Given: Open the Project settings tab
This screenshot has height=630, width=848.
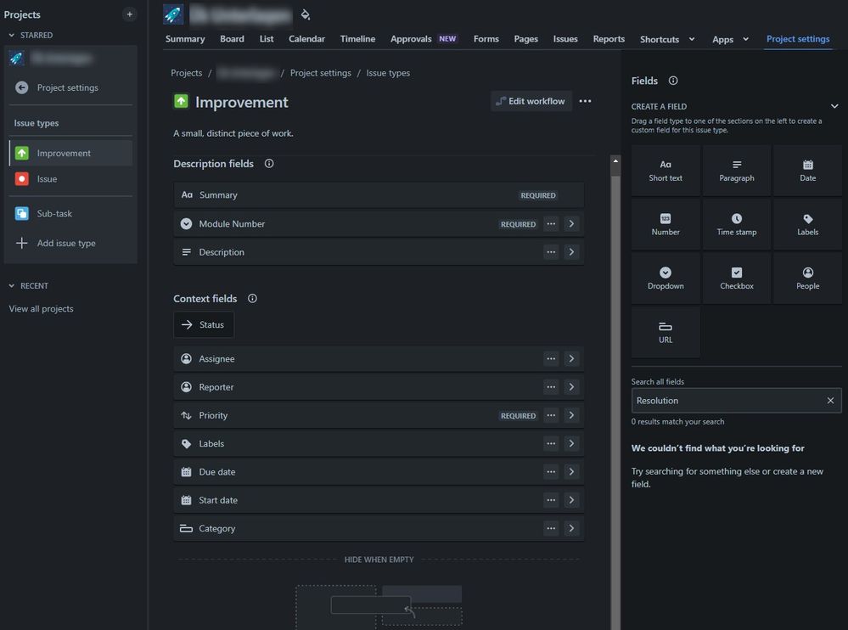Looking at the screenshot, I should (798, 39).
